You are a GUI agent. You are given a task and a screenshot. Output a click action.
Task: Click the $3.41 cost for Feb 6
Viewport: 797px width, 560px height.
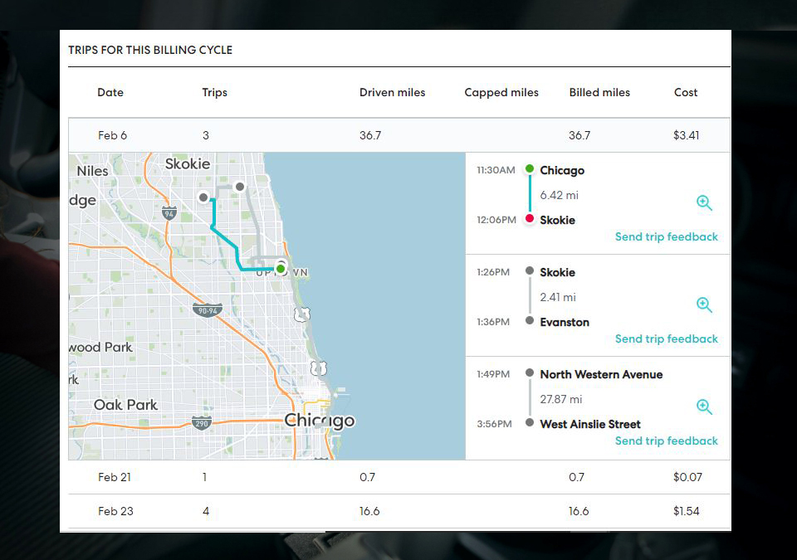coord(687,135)
